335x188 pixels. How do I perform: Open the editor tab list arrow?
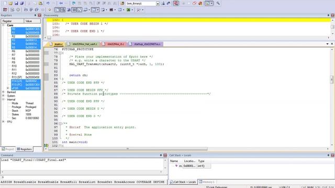tap(327, 44)
